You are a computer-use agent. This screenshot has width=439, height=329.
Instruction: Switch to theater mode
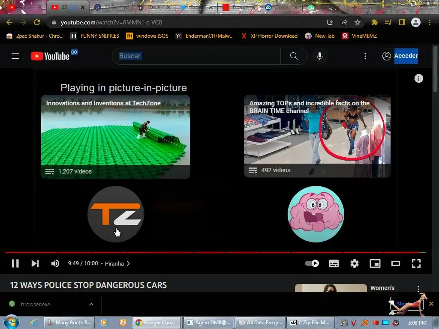(396, 263)
